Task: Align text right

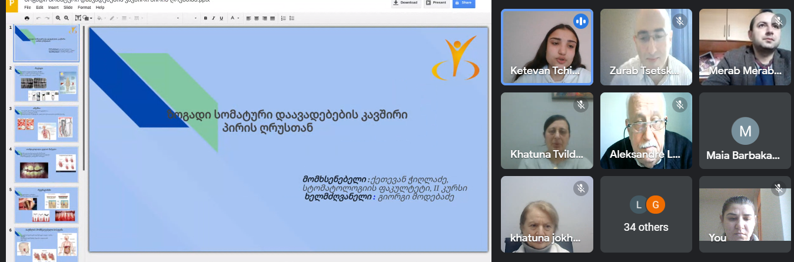Action: (x=264, y=18)
